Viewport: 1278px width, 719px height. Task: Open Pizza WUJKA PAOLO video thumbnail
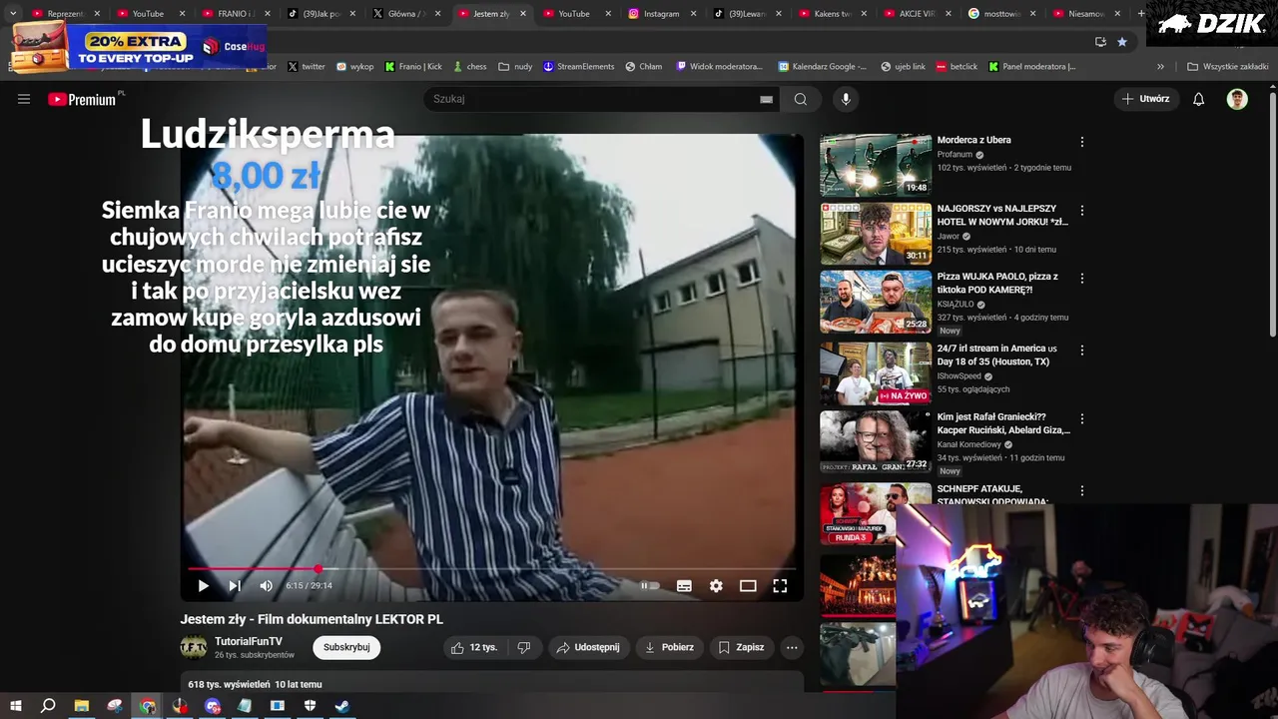(876, 302)
